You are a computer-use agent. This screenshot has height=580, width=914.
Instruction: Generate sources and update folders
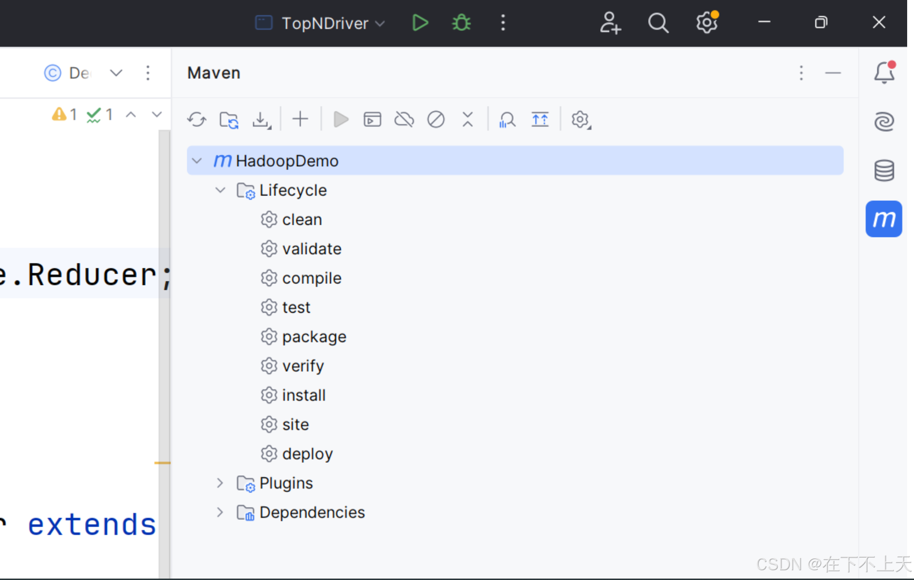229,120
